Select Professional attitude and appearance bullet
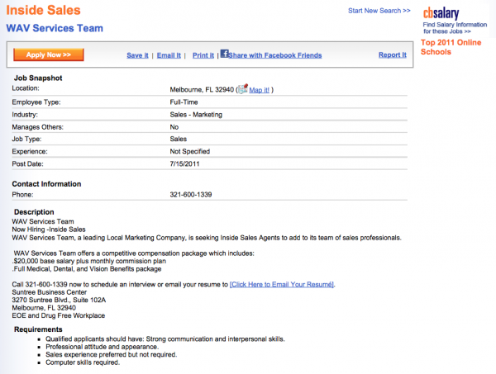 (103, 347)
